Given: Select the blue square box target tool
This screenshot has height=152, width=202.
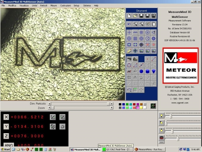Looking at the screenshot, I should pos(129,45).
